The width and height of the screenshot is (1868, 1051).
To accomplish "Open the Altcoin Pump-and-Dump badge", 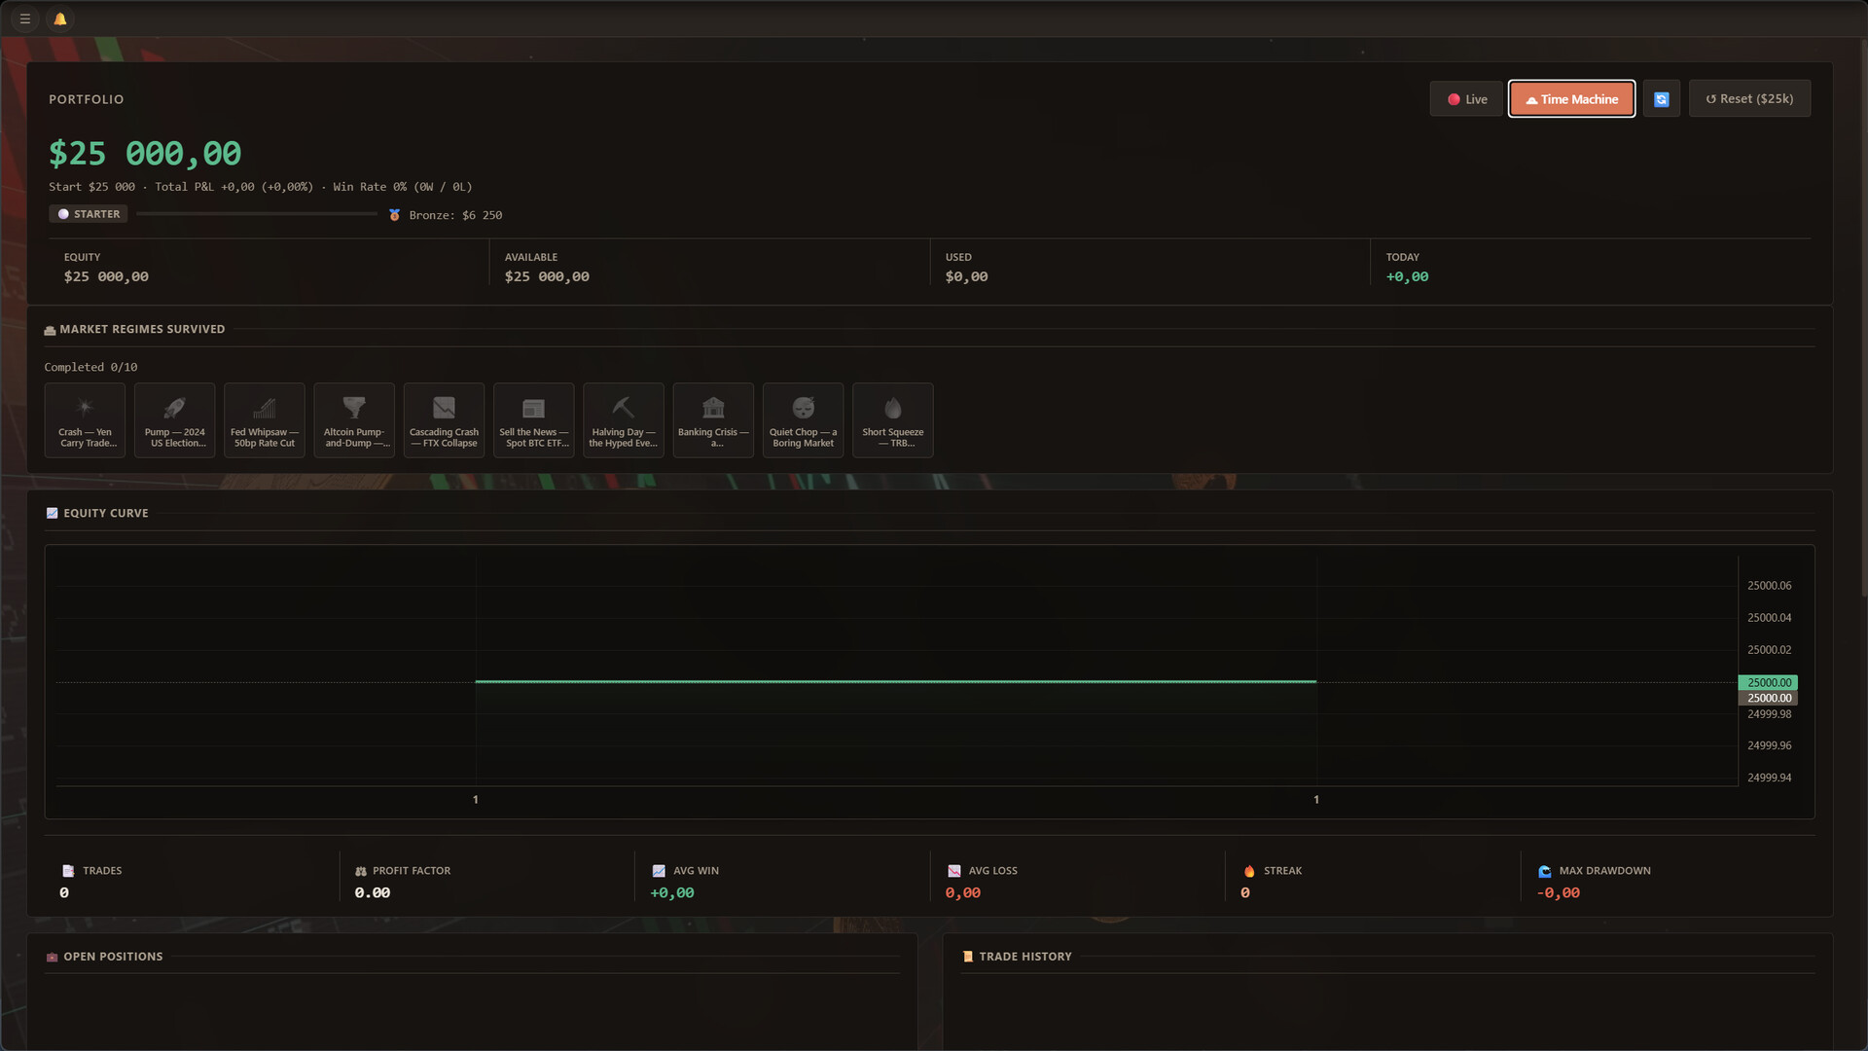I will click(354, 420).
